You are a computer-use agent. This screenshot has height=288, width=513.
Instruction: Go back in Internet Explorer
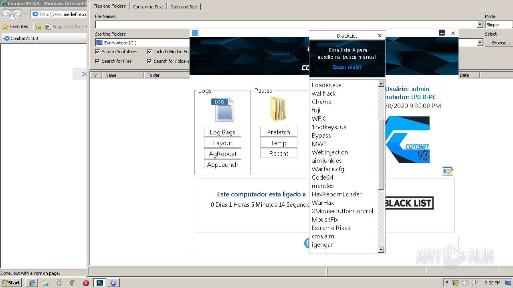(x=6, y=14)
